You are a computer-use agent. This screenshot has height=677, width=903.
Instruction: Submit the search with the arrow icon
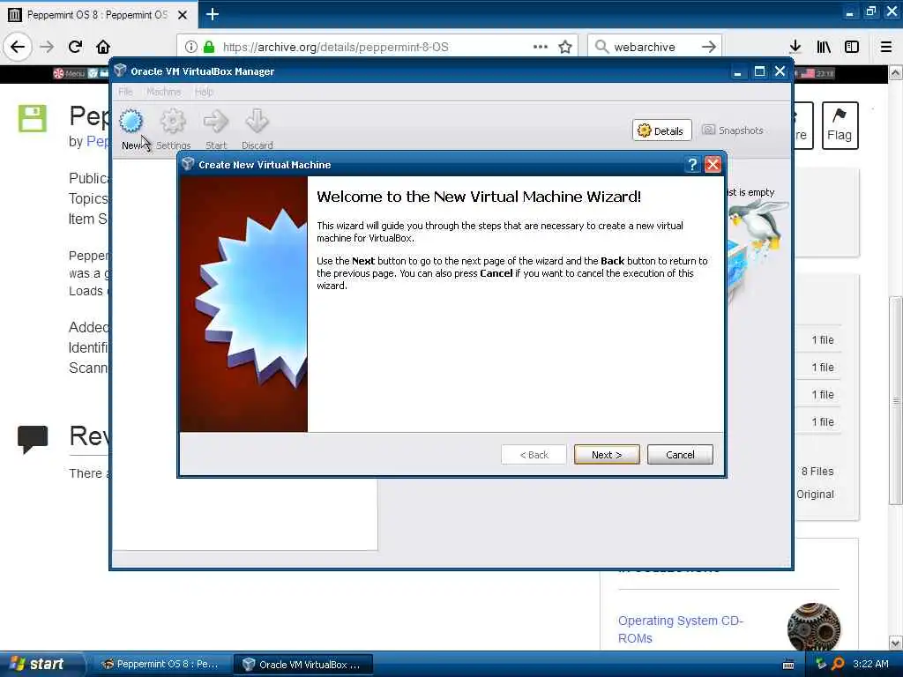[x=709, y=47]
